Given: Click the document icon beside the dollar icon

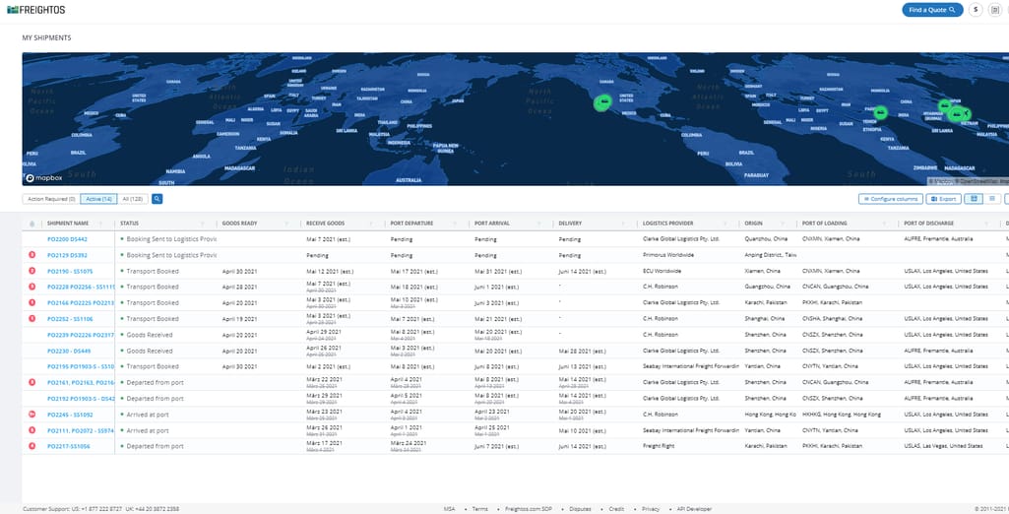Looking at the screenshot, I should pos(995,10).
